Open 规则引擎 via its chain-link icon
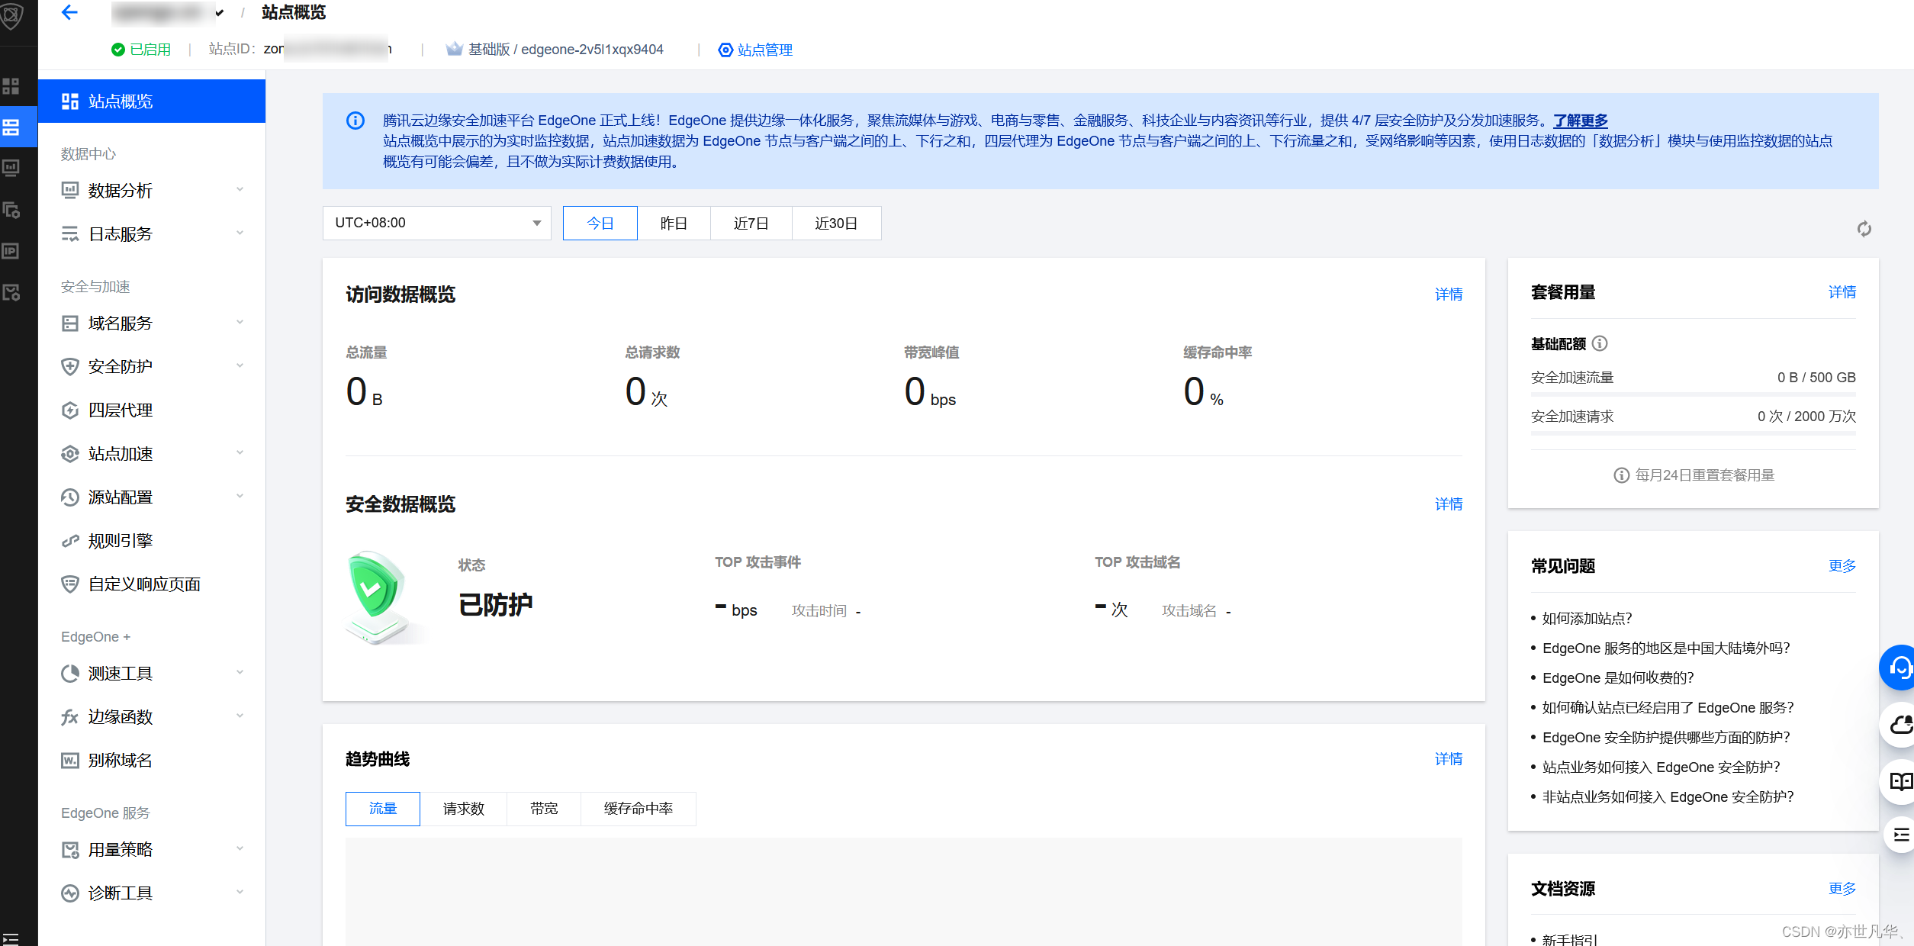The image size is (1914, 946). (69, 540)
